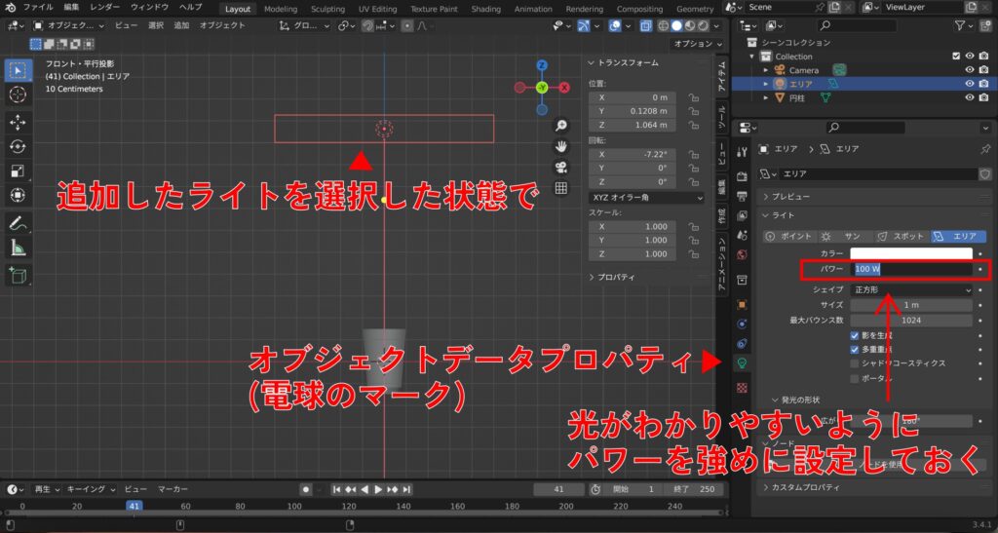This screenshot has width=998, height=533.
Task: Click the white カラー swatch
Action: [x=911, y=253]
